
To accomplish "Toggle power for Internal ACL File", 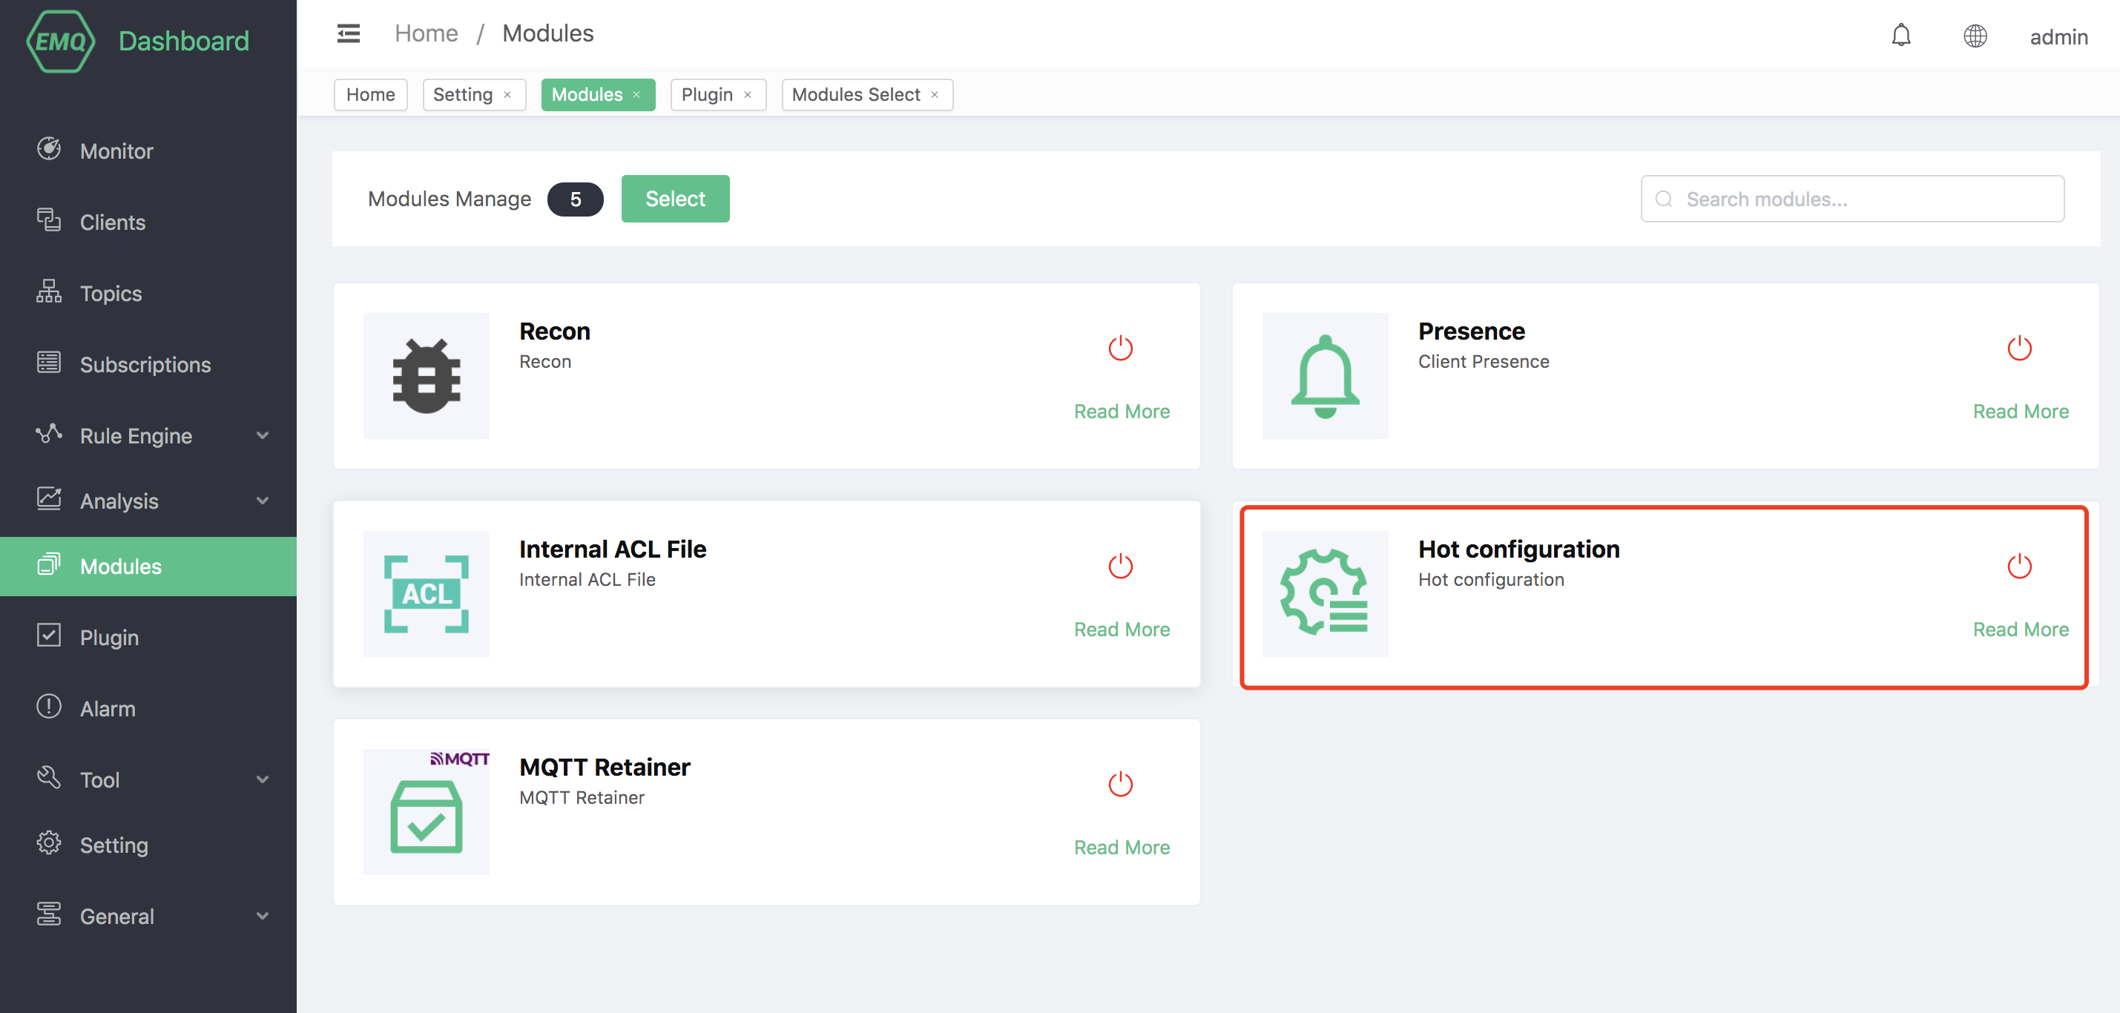I will [x=1120, y=566].
